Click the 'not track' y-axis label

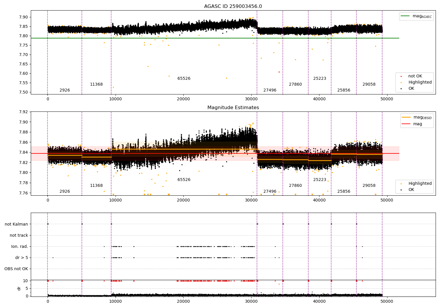[x=19, y=235]
